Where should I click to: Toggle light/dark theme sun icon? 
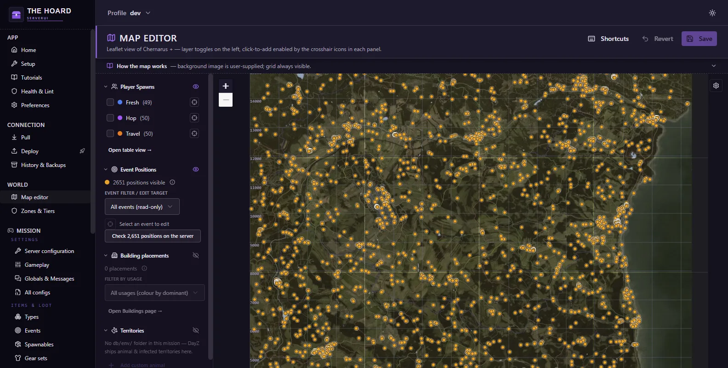click(712, 13)
